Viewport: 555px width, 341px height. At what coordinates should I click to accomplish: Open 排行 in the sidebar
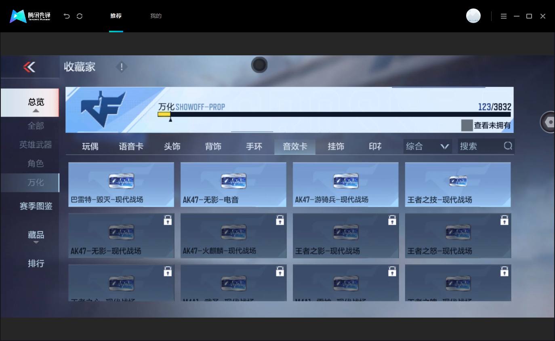pos(36,263)
